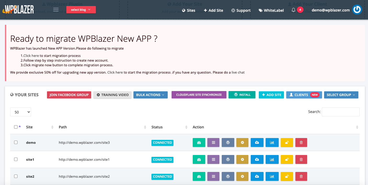Open the Clients button marked New

point(304,95)
